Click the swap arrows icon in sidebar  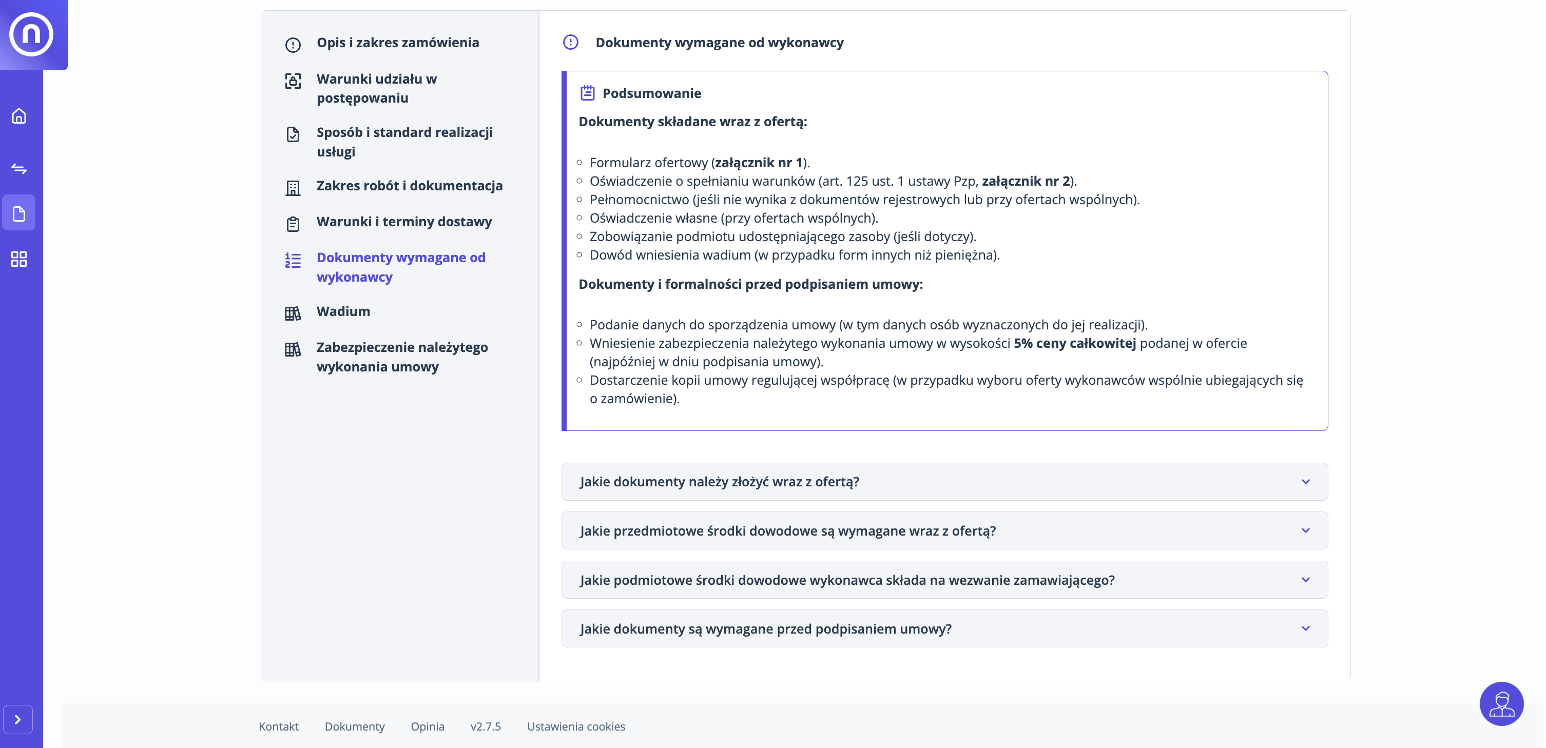[19, 169]
